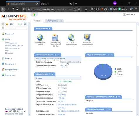Expand the Настройки sidebar section

(9, 64)
